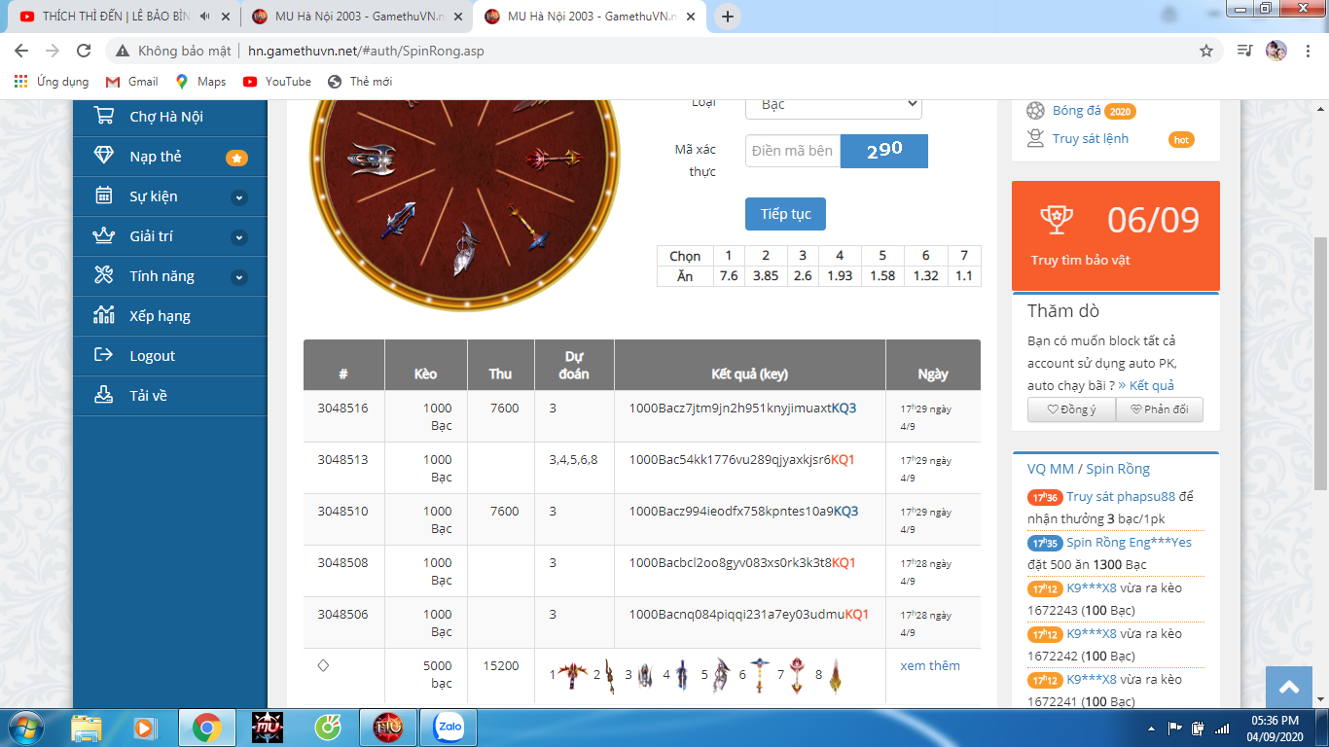The image size is (1329, 747).
Task: Click the Mã xác thực input field
Action: click(793, 151)
